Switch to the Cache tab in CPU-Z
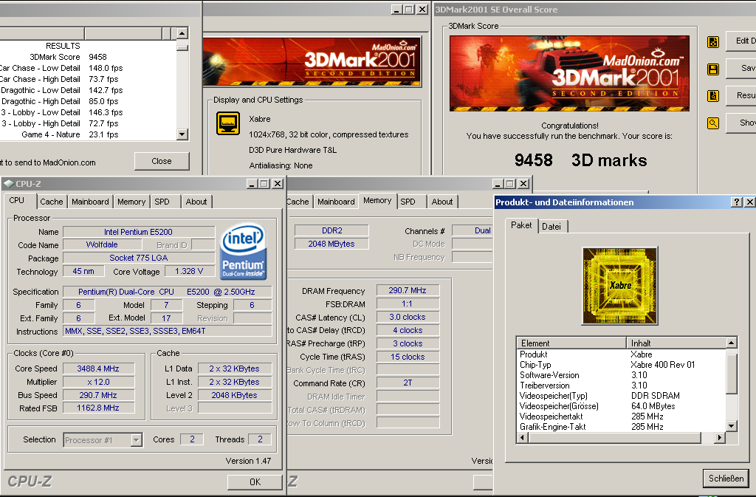Screen dimensions: 756x497 pyautogui.click(x=51, y=202)
